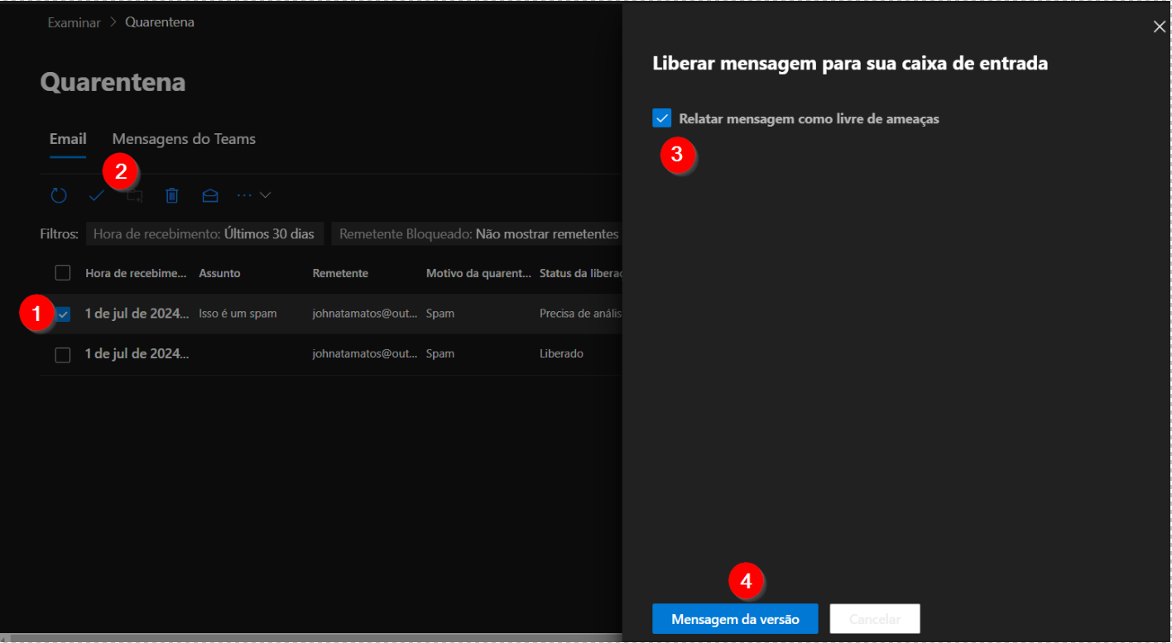Open the 'Remetente Bloqueado' filter
Viewport: 1172px width, 643px height.
point(478,234)
